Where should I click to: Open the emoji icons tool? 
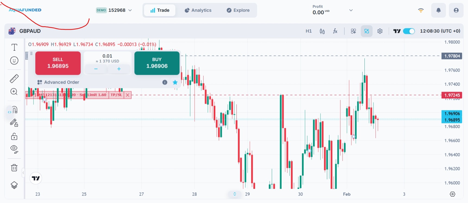coord(14,60)
